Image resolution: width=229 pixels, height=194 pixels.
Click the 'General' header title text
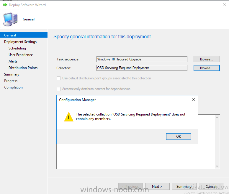click(x=29, y=19)
